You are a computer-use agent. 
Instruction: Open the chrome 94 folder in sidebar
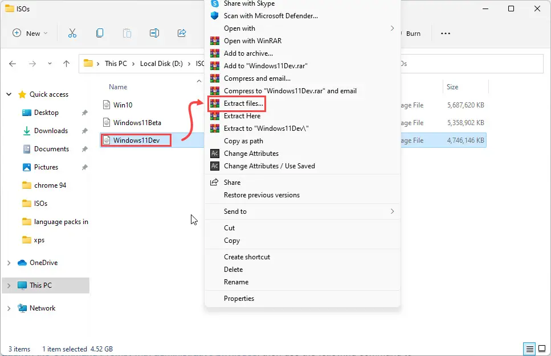point(50,185)
